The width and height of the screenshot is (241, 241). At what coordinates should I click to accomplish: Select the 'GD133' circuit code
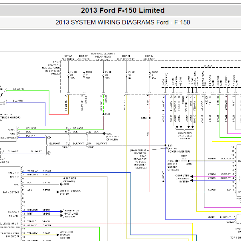point(46,183)
